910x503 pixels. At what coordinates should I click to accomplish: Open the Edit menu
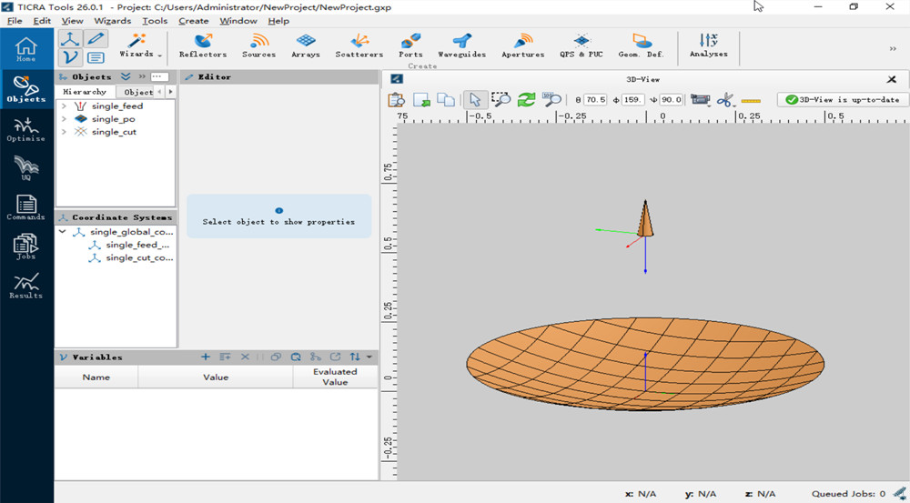(x=42, y=21)
